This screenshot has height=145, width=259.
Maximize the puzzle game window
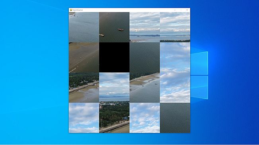click(181, 10)
